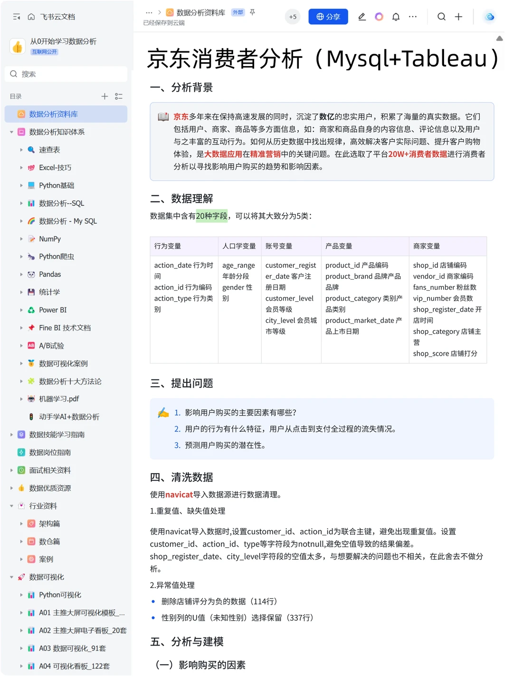Image resolution: width=513 pixels, height=684 pixels.
Task: Click the 数据分析十大方法论 icon
Action: [31, 381]
